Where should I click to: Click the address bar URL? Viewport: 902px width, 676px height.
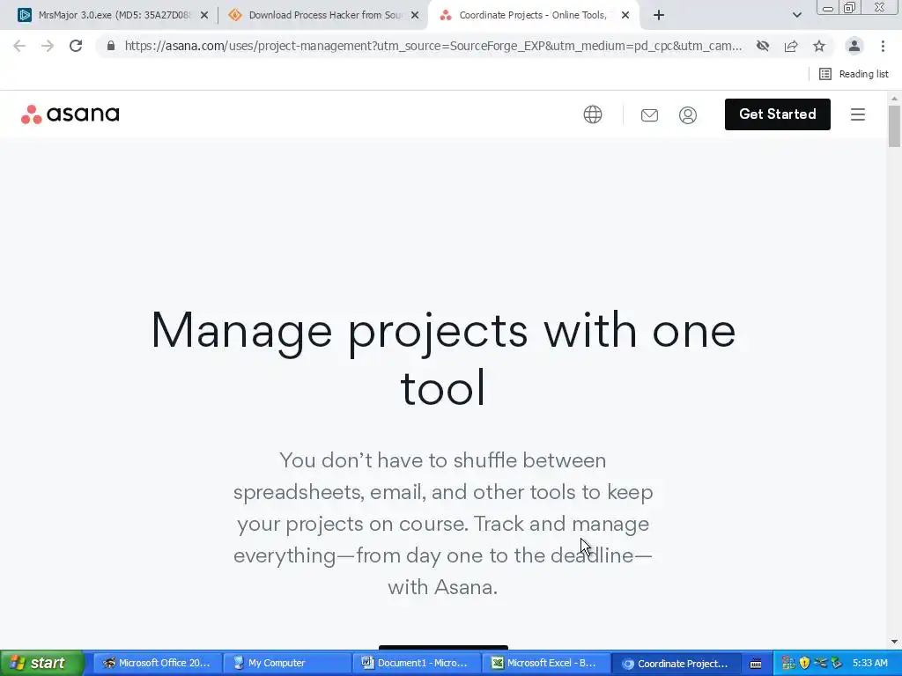[x=433, y=46]
